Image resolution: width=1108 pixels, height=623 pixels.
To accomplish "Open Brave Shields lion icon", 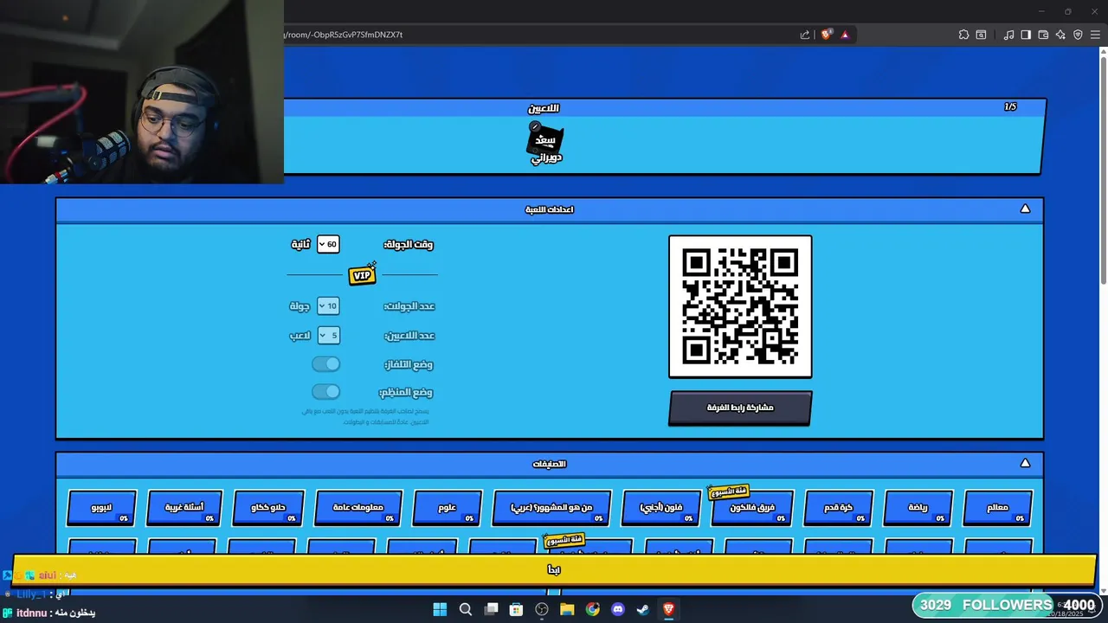I will [827, 35].
